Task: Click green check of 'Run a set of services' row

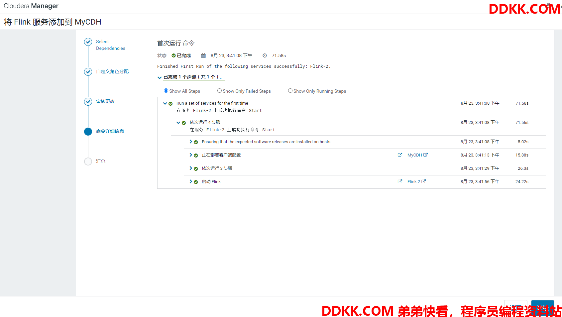Action: [170, 104]
